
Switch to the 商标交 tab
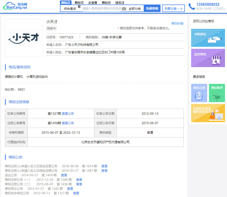tap(79, 3)
